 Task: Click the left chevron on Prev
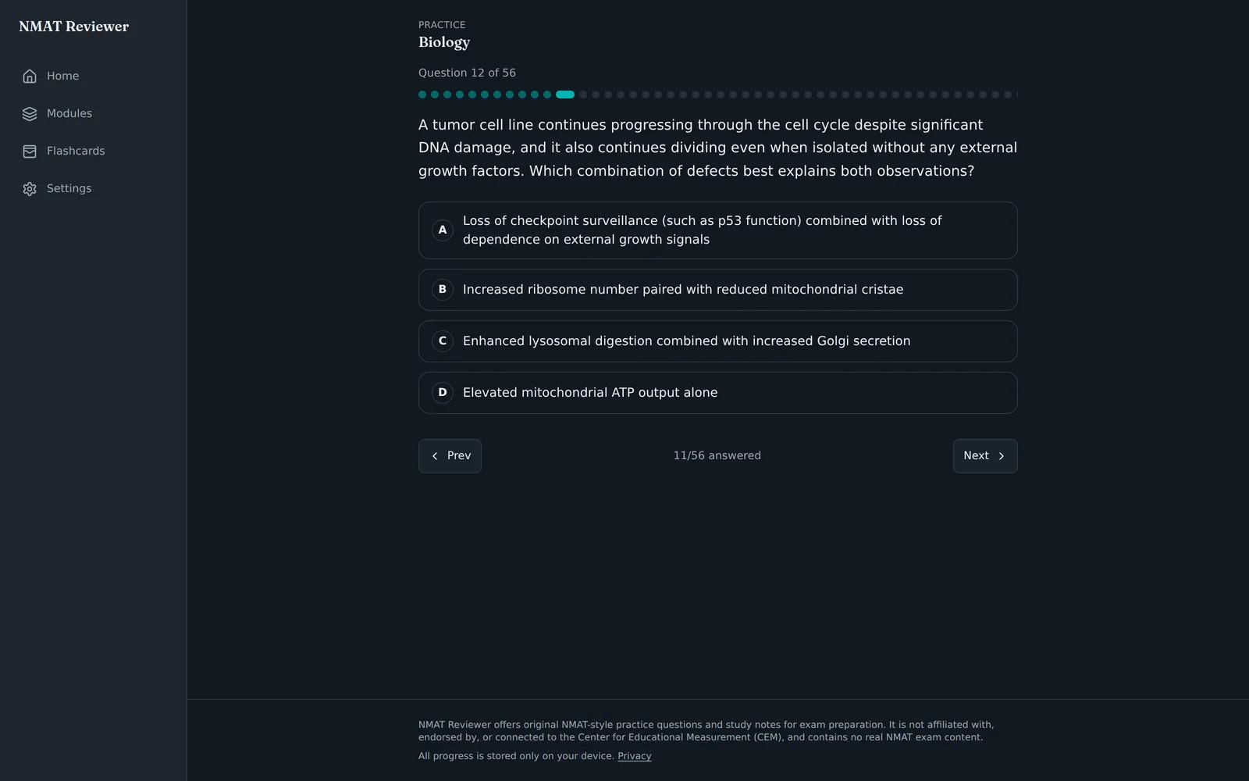435,456
